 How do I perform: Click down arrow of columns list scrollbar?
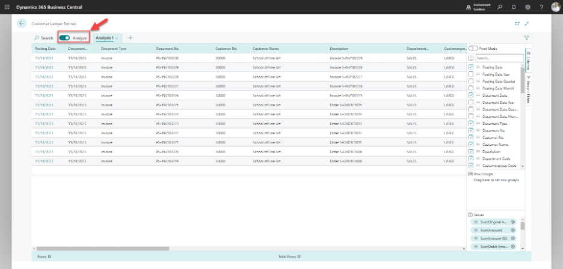tap(522, 166)
